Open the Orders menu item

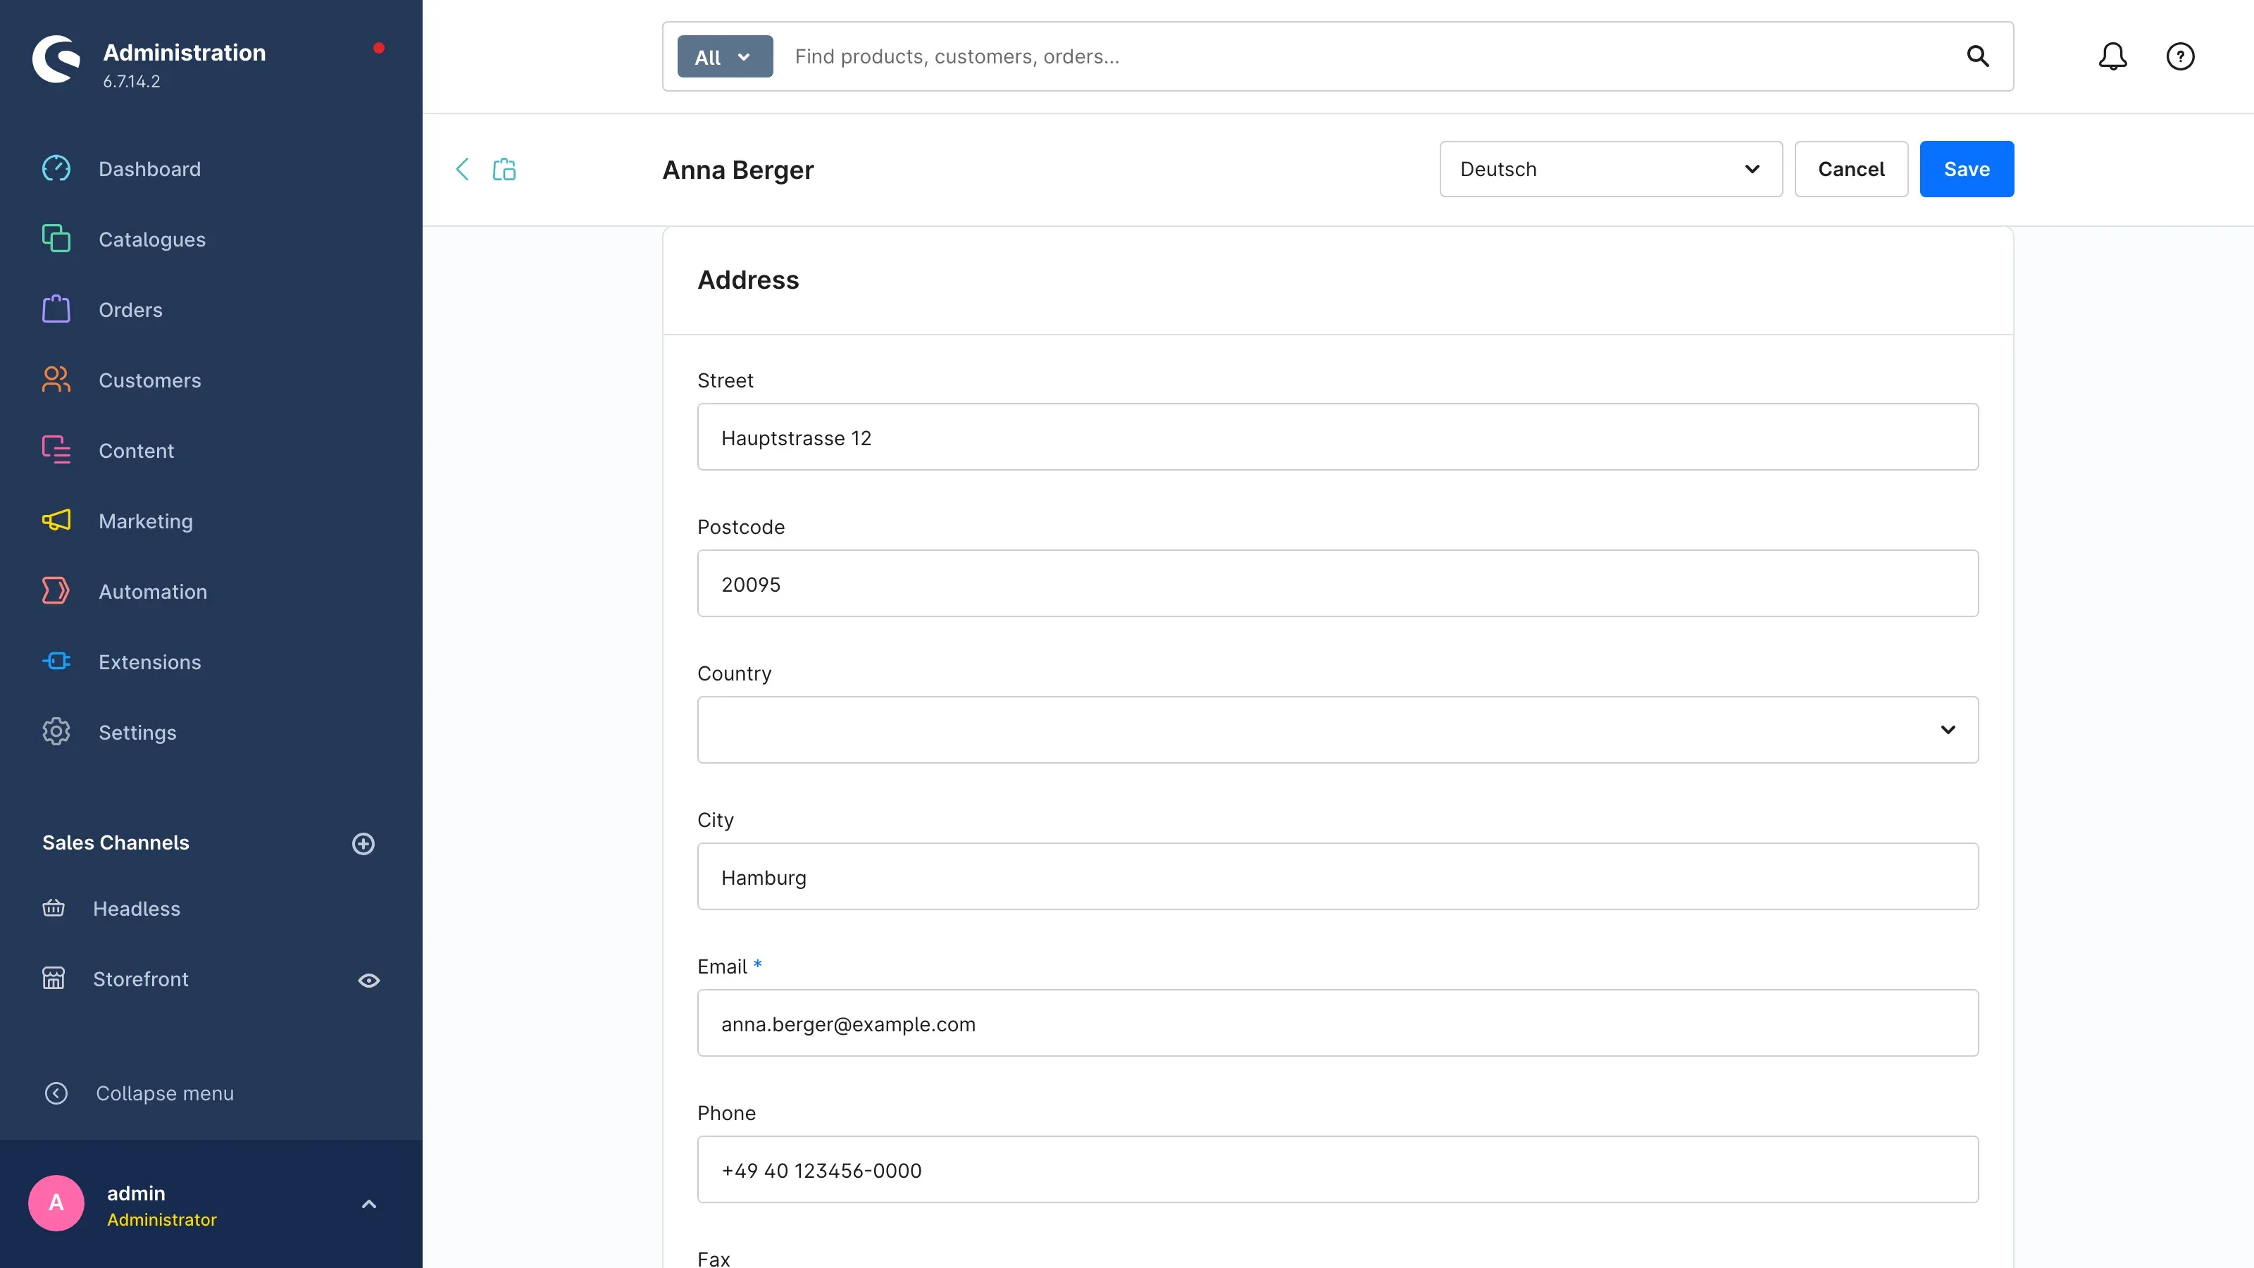tap(130, 310)
